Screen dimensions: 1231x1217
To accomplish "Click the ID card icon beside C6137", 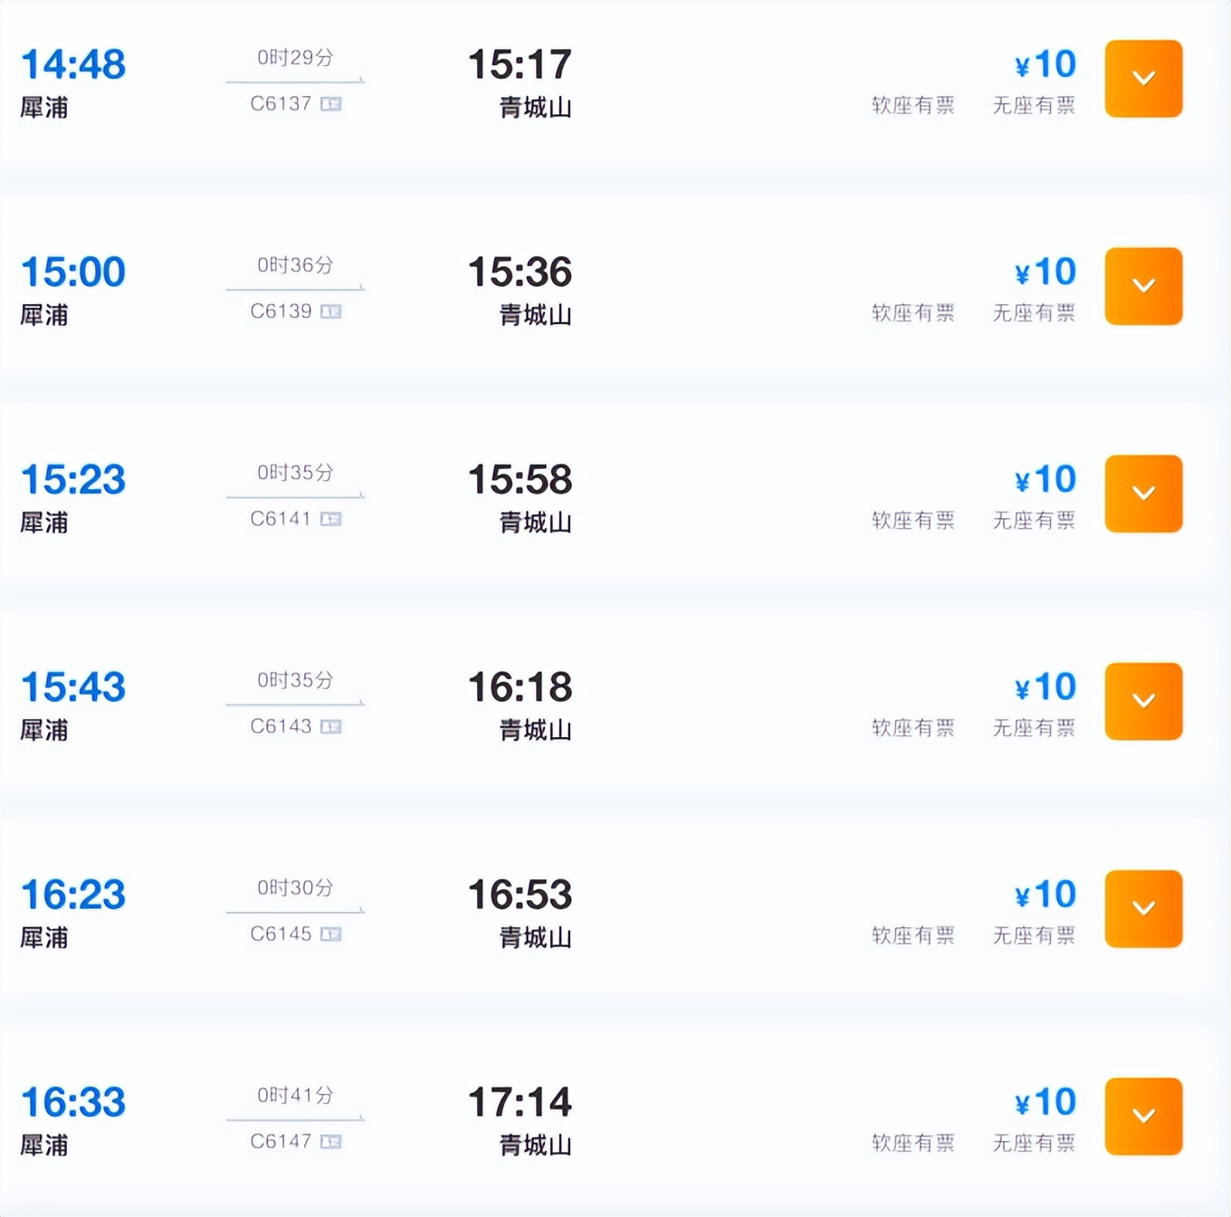I will click(x=331, y=104).
